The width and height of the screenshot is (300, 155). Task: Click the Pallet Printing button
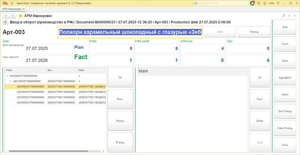[x=285, y=128]
